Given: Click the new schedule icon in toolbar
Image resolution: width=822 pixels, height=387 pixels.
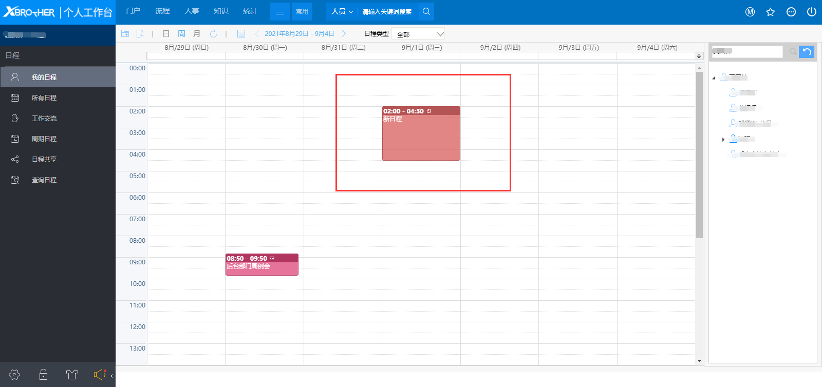Looking at the screenshot, I should coord(125,34).
